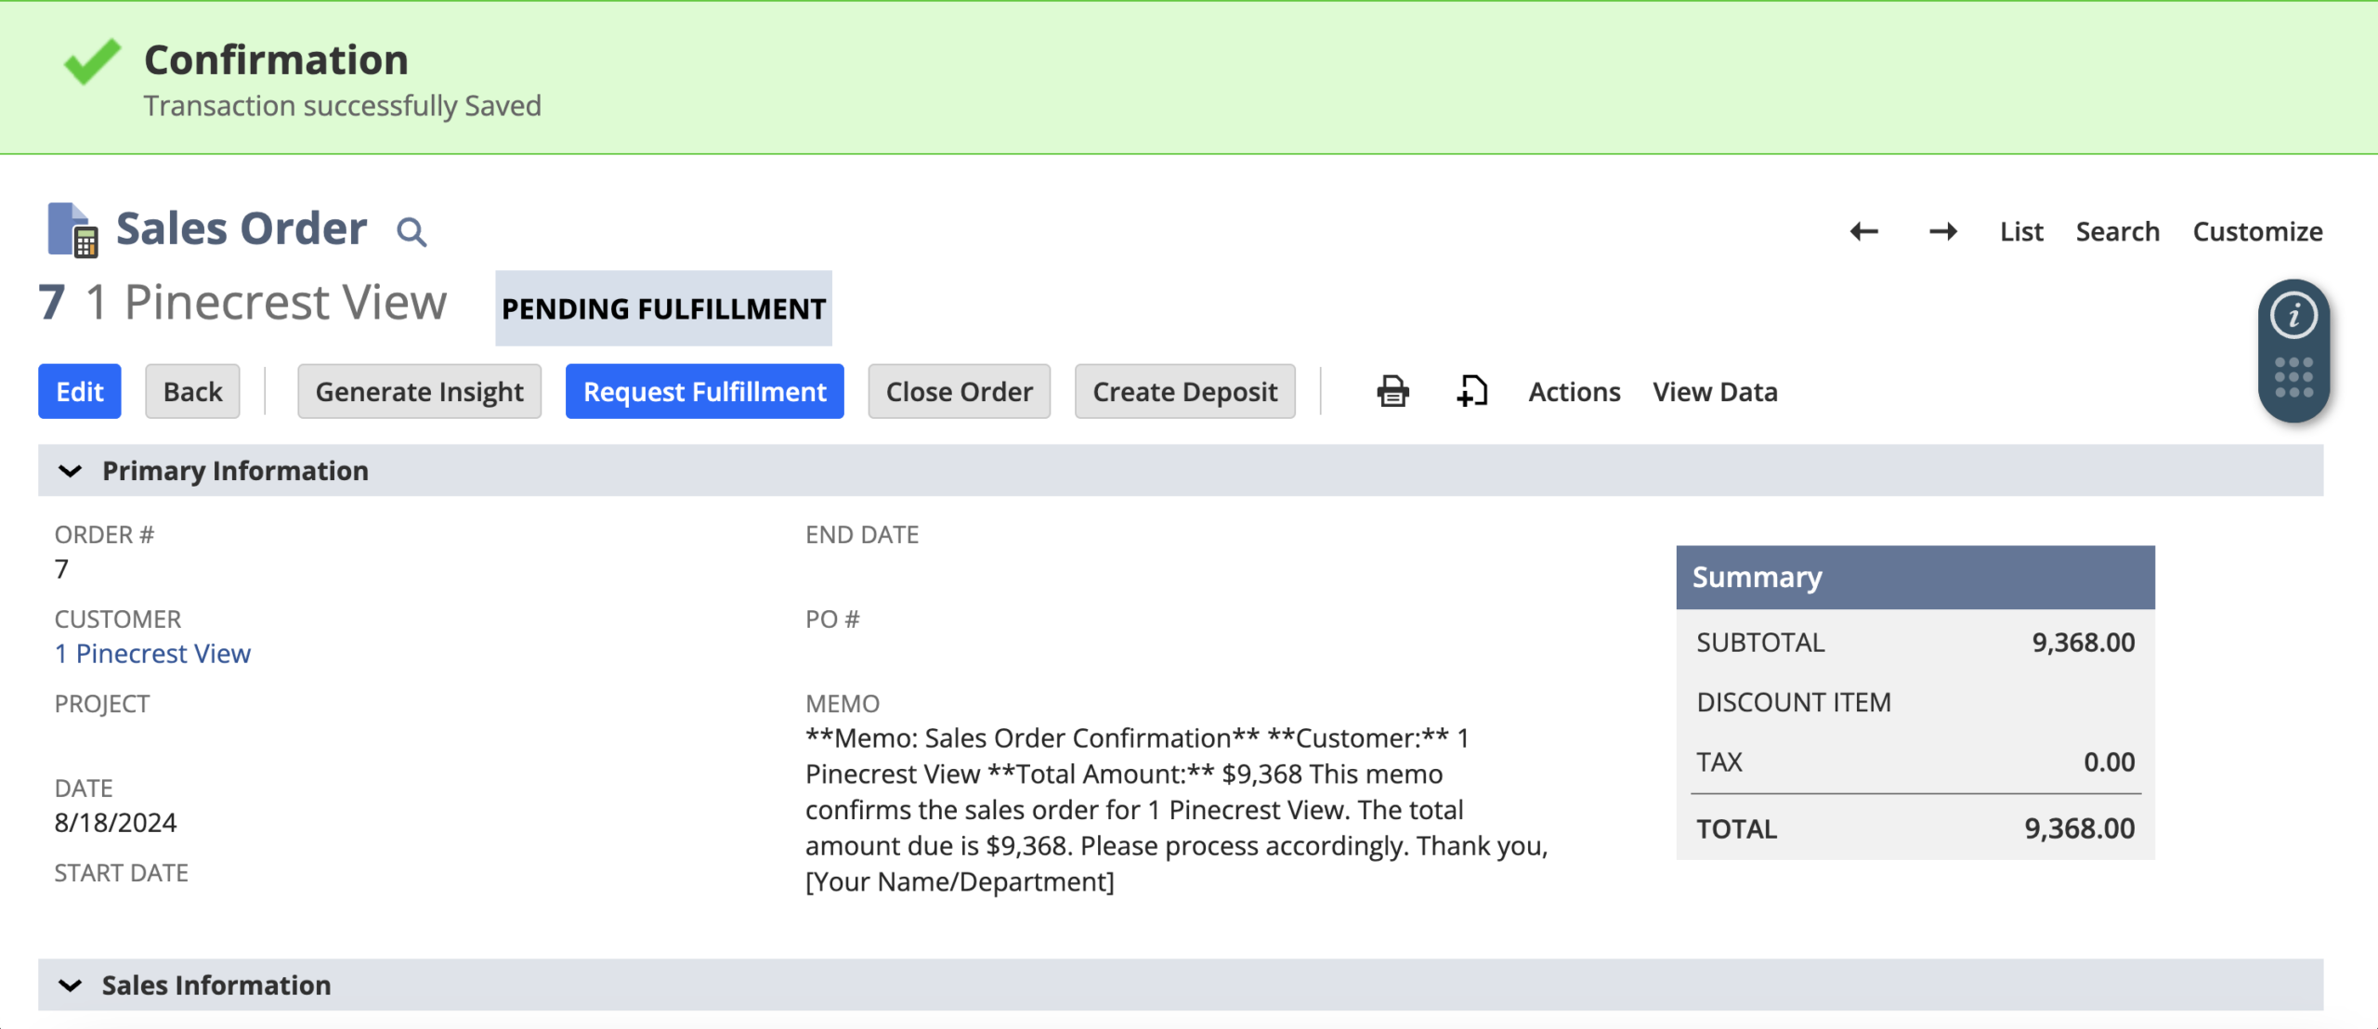
Task: Open the Customize option
Action: point(2257,231)
